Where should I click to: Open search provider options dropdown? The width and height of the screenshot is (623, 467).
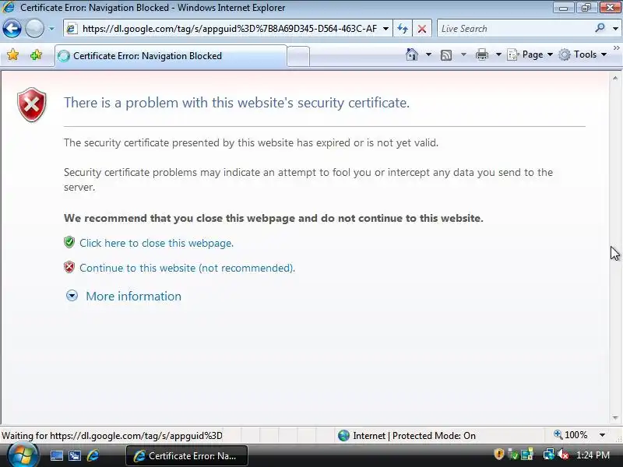pyautogui.click(x=615, y=29)
